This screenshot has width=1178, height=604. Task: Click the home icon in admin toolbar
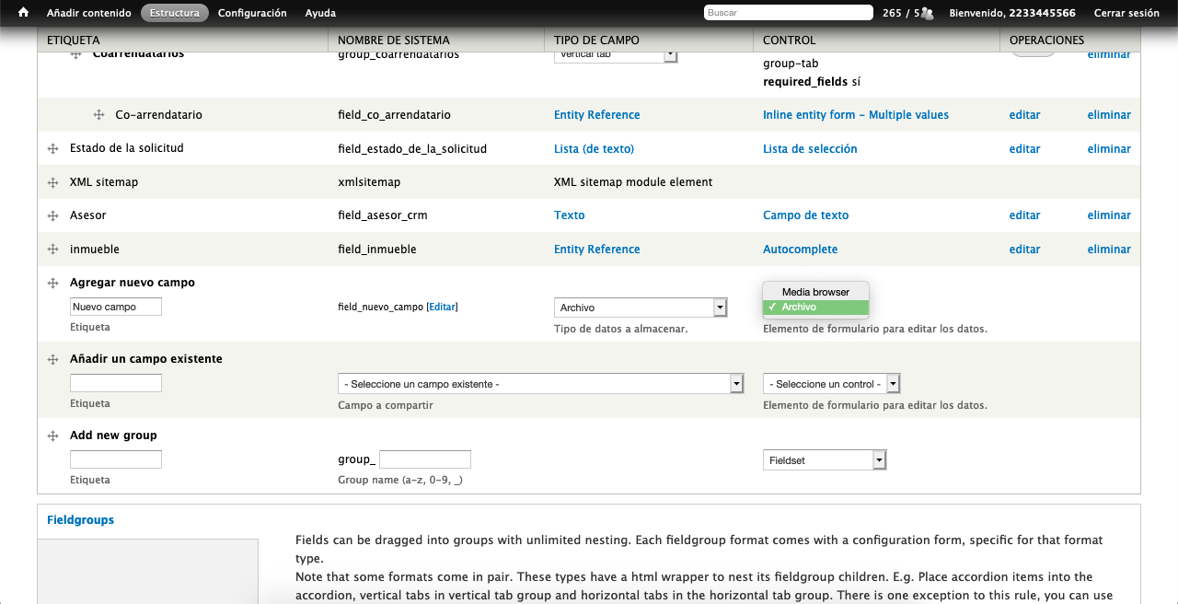(24, 13)
